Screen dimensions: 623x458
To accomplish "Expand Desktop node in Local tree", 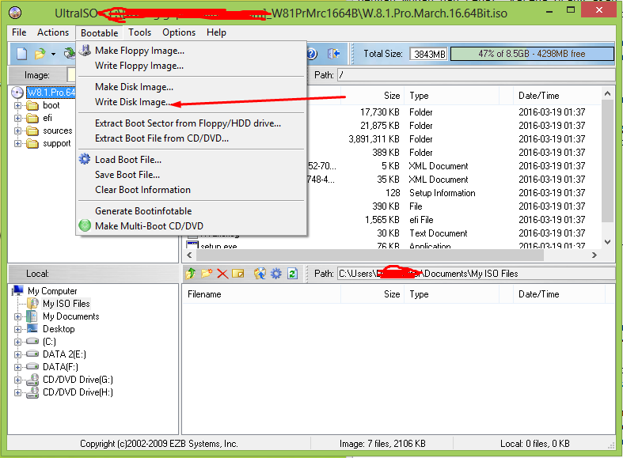I will coord(17,329).
